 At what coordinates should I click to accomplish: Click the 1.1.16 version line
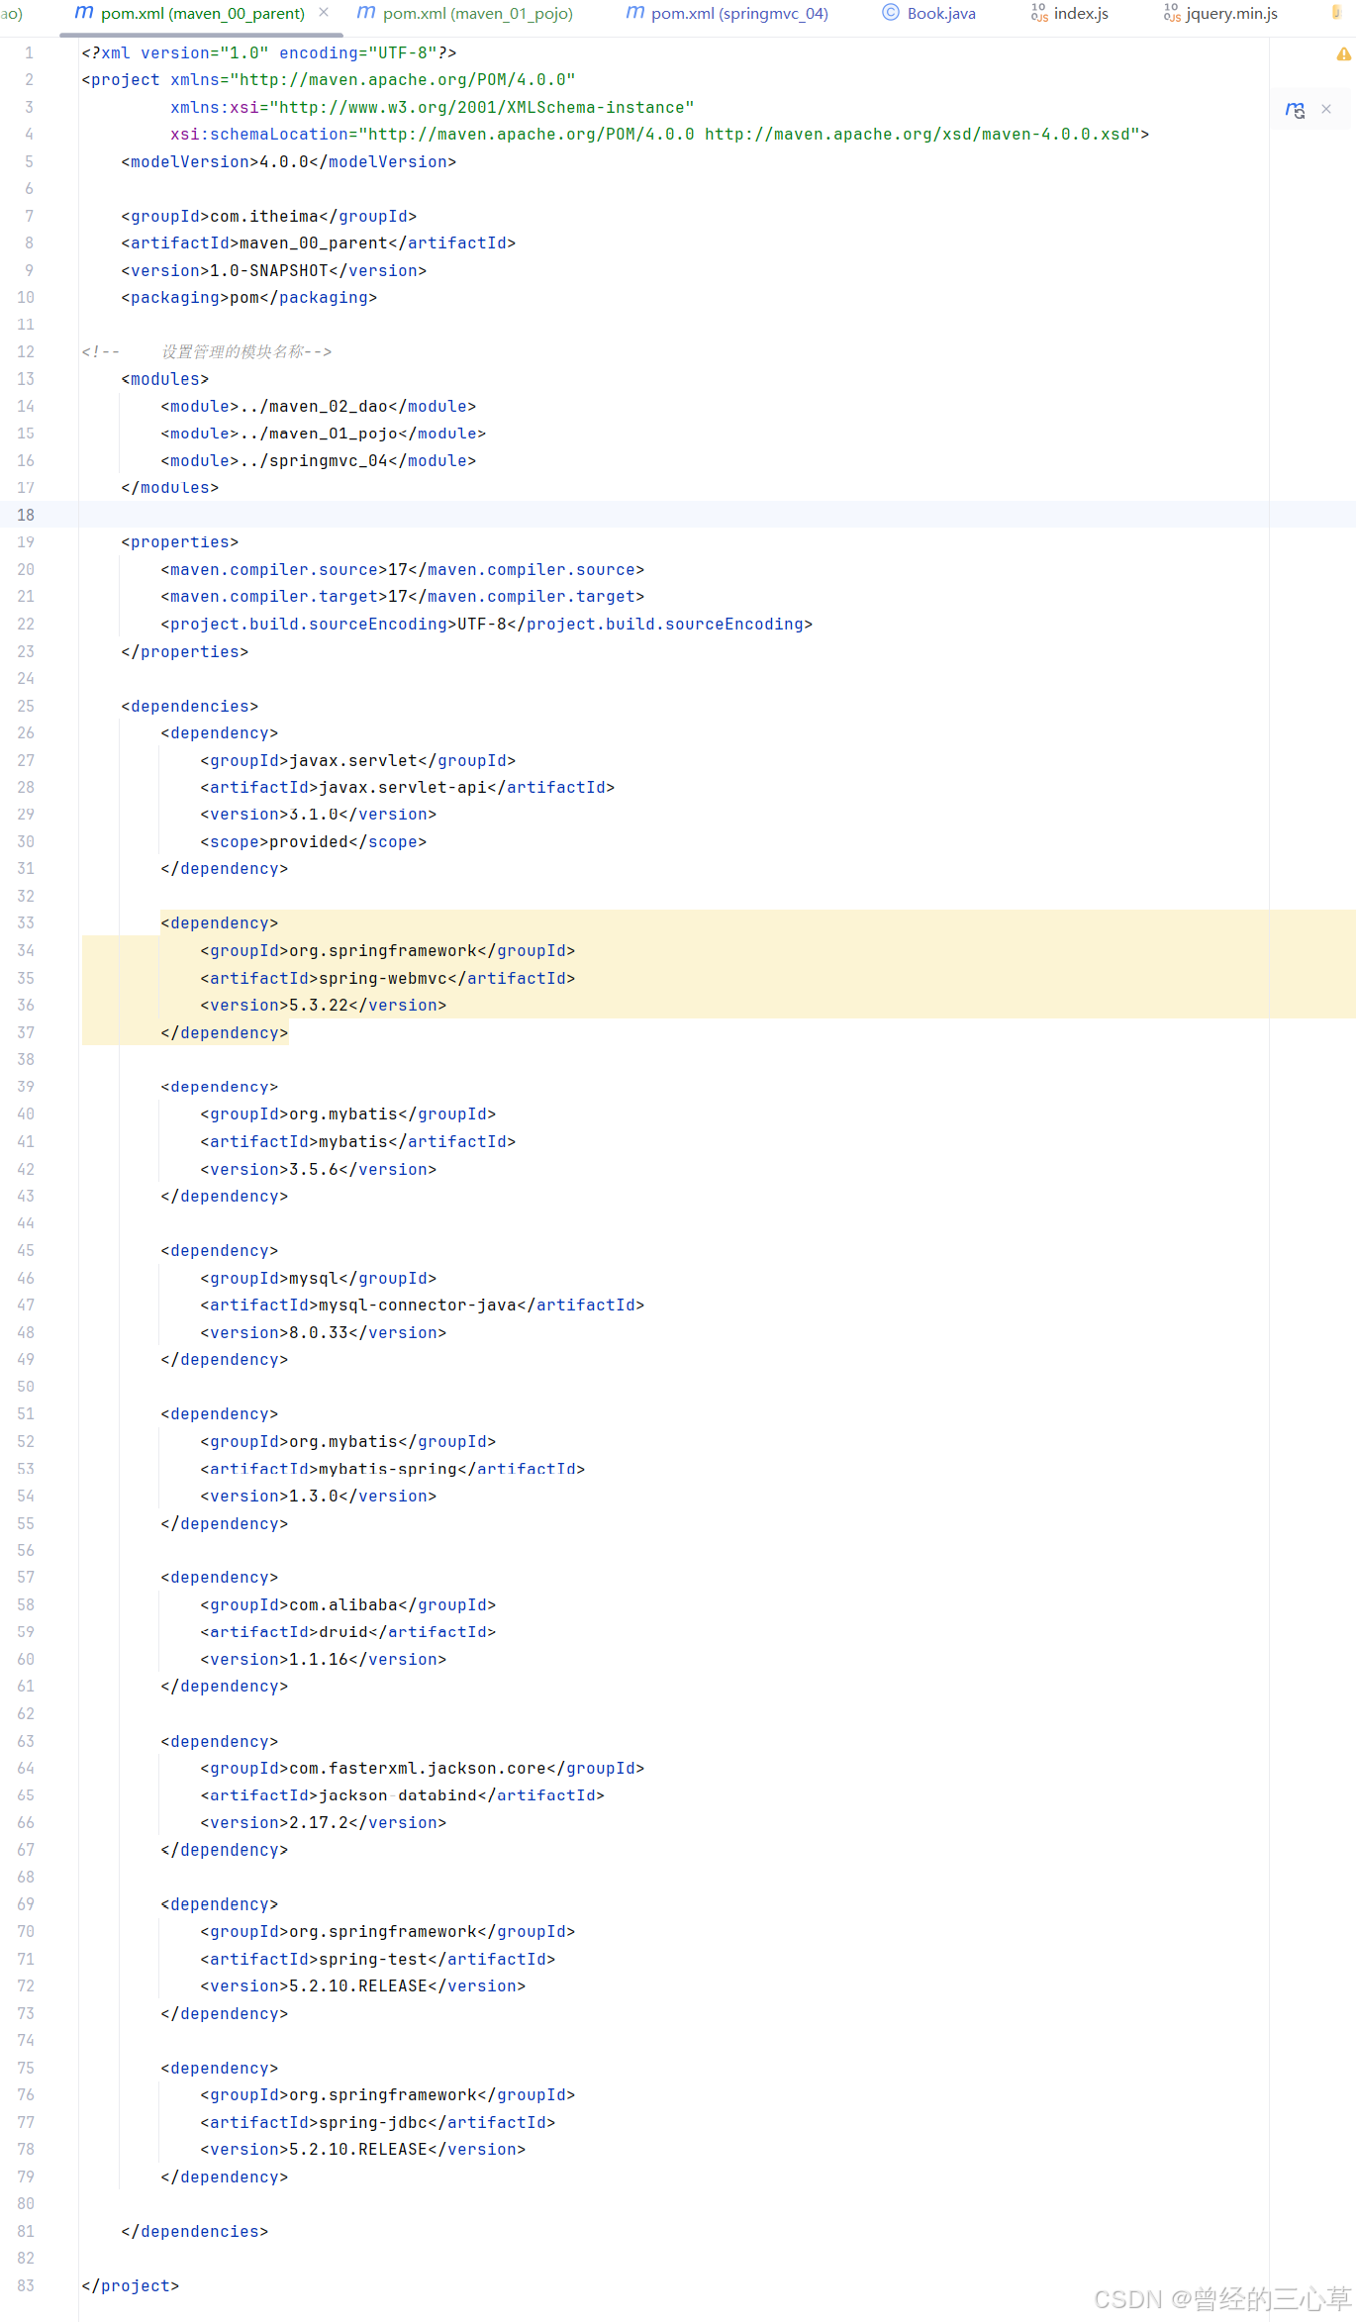point(324,1659)
